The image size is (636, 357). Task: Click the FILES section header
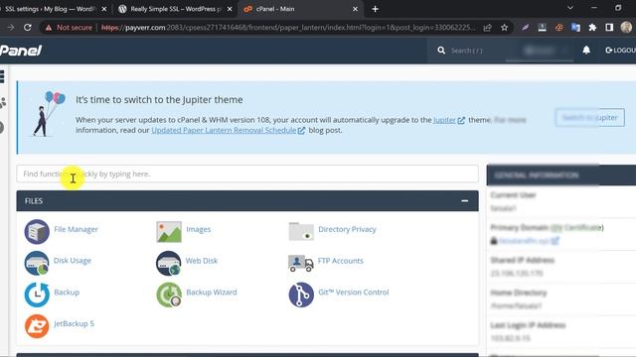247,200
